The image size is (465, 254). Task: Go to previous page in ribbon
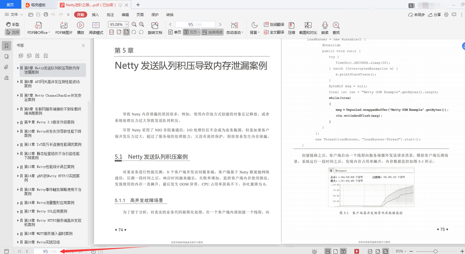click(170, 24)
